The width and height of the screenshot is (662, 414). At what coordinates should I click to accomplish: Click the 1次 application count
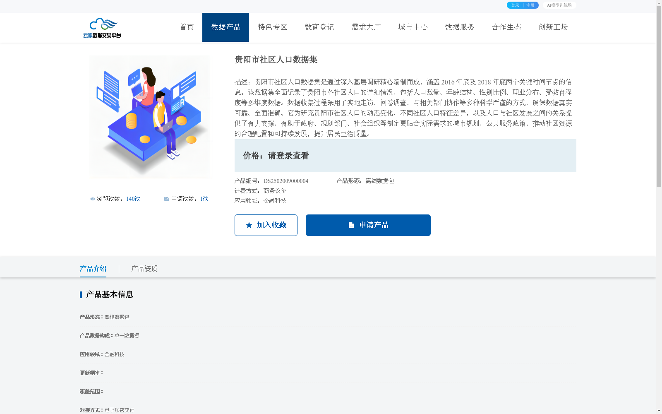[204, 199]
